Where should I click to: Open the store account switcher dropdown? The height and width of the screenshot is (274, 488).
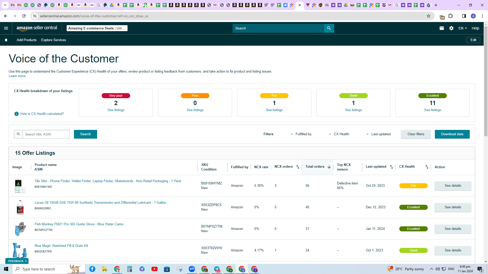coord(97,28)
